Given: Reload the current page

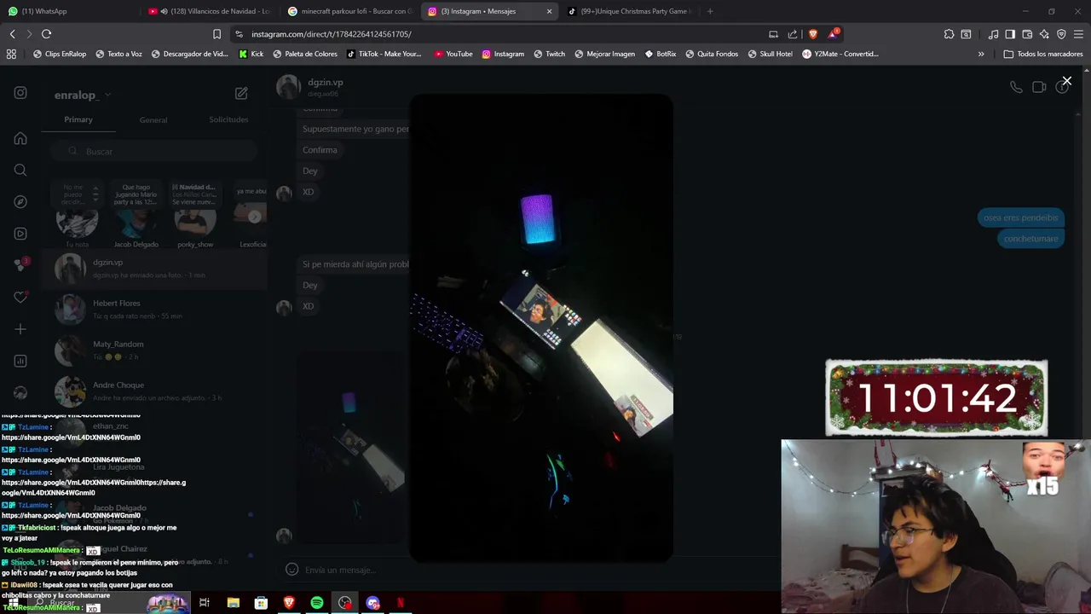Looking at the screenshot, I should tap(46, 34).
